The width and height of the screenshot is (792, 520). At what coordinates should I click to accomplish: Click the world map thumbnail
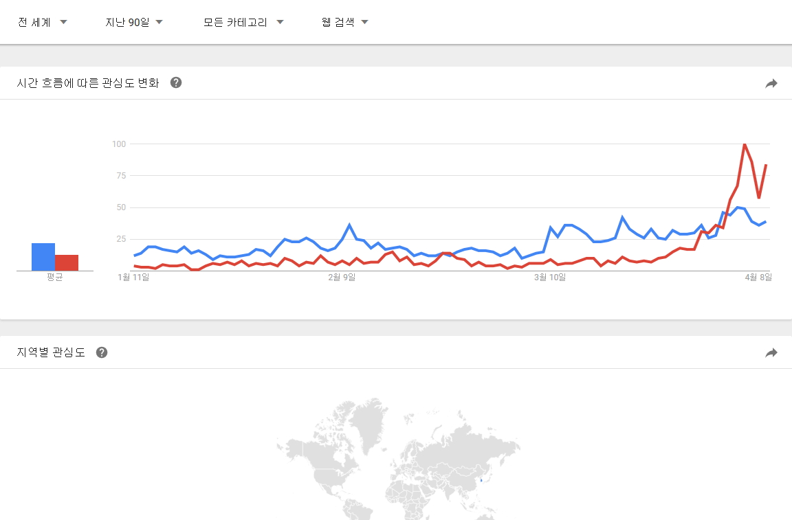click(397, 460)
